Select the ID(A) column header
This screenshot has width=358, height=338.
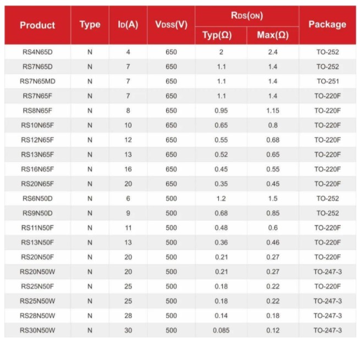tap(128, 25)
